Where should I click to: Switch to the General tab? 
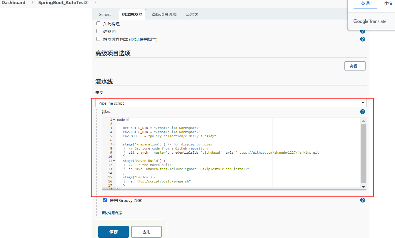[105, 14]
